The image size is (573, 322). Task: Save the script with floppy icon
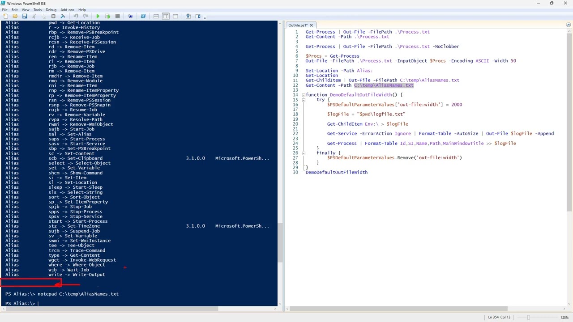(25, 16)
